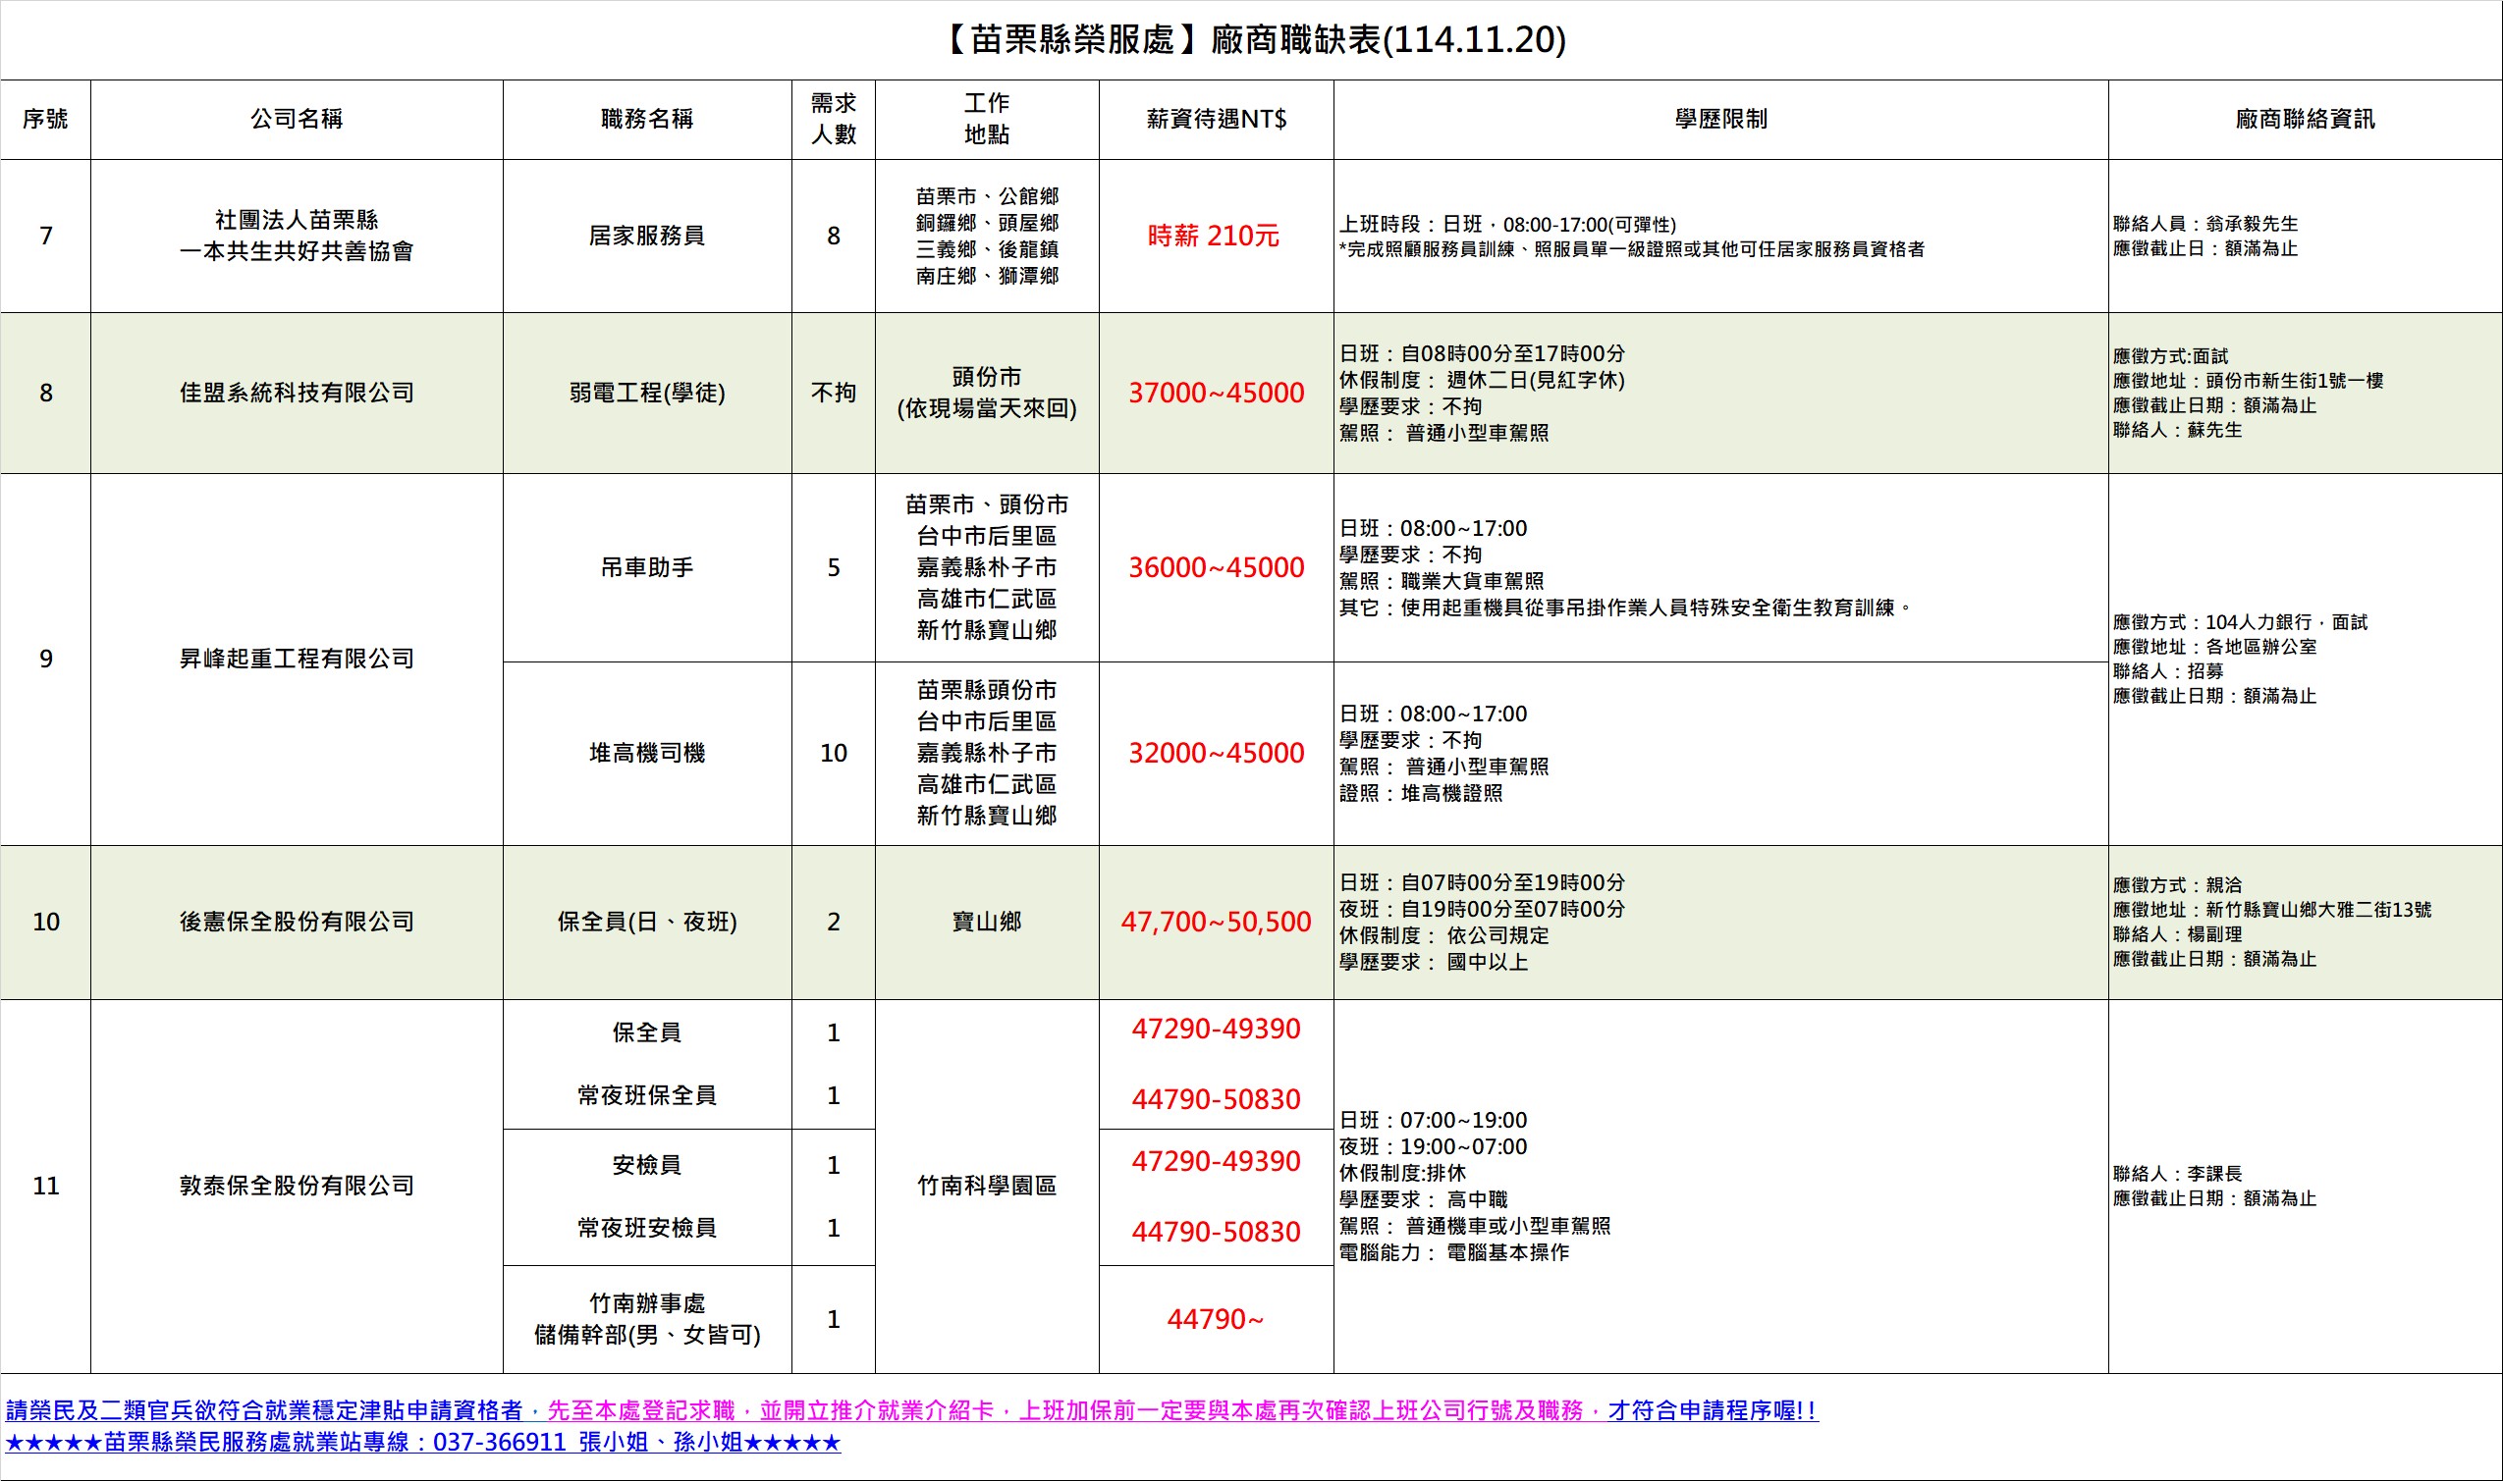
Task: Select the 廠商聯絡資訊 column header
Action: 2305,119
